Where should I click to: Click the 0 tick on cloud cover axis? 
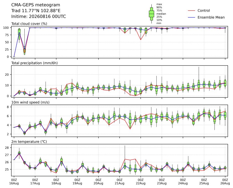coord(8,57)
